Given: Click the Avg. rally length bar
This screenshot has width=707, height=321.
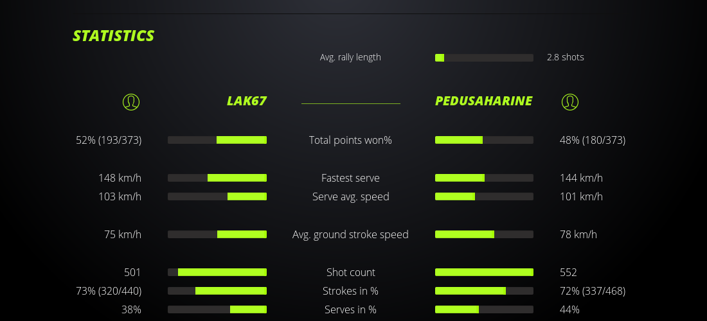Looking at the screenshot, I should [x=484, y=58].
